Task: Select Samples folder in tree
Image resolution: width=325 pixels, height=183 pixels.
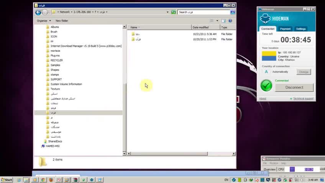Action: tap(55, 65)
